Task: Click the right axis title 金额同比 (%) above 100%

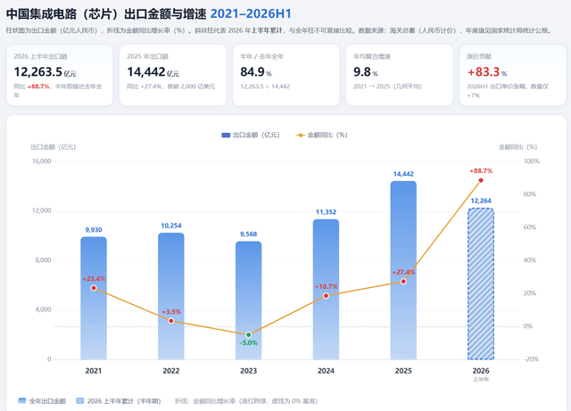Action: [x=517, y=147]
